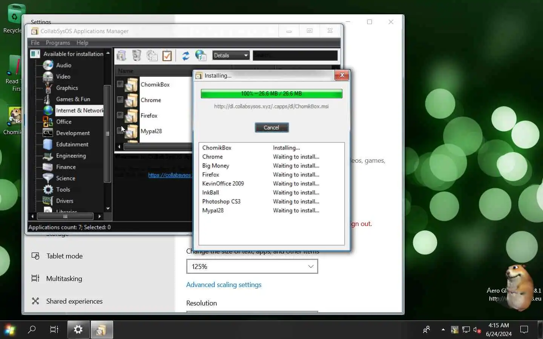Click the Internet & Network globe icon
The height and width of the screenshot is (339, 543).
(x=48, y=110)
